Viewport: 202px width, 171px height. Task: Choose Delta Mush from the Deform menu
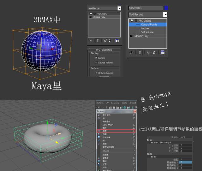[x=108, y=125]
